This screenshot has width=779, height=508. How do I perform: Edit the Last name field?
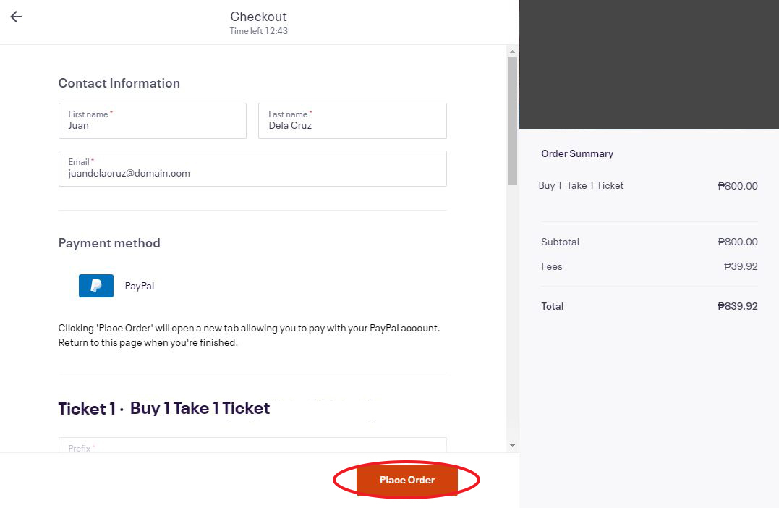(x=352, y=121)
